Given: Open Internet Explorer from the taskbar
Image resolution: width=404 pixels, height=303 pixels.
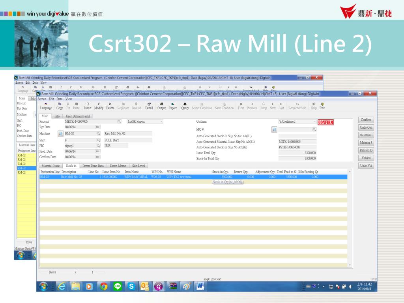Looking at the screenshot, I should click(x=62, y=286).
